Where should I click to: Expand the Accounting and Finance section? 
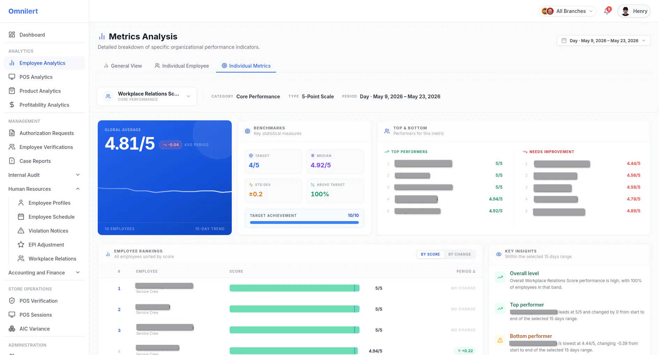point(44,272)
